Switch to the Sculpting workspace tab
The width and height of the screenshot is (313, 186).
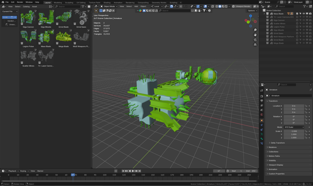pyautogui.click(x=69, y=2)
